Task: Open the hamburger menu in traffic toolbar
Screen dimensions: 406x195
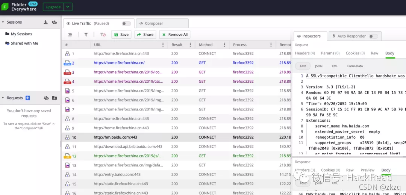Action: (70, 35)
